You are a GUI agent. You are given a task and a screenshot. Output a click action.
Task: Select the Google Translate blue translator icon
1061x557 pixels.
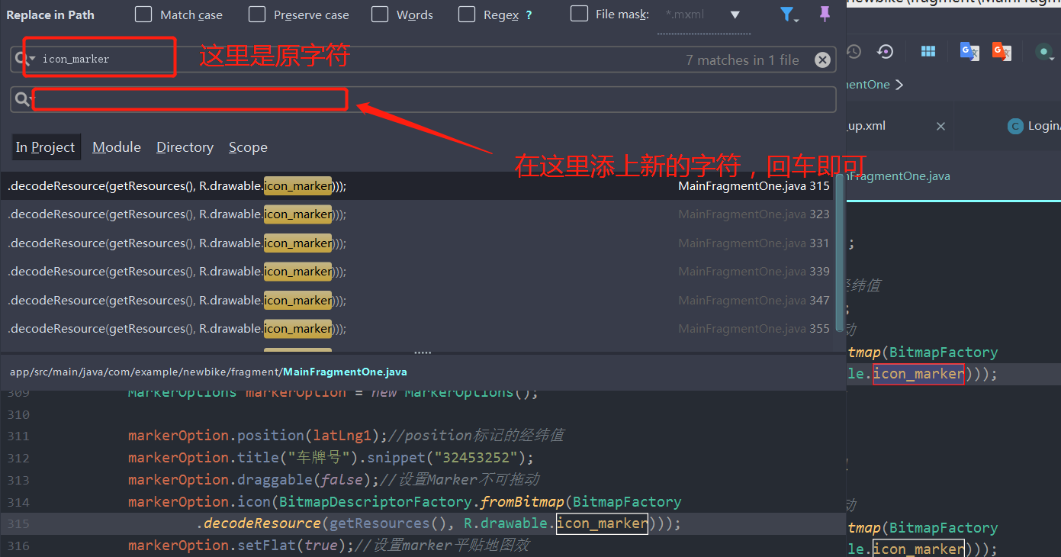(x=970, y=51)
